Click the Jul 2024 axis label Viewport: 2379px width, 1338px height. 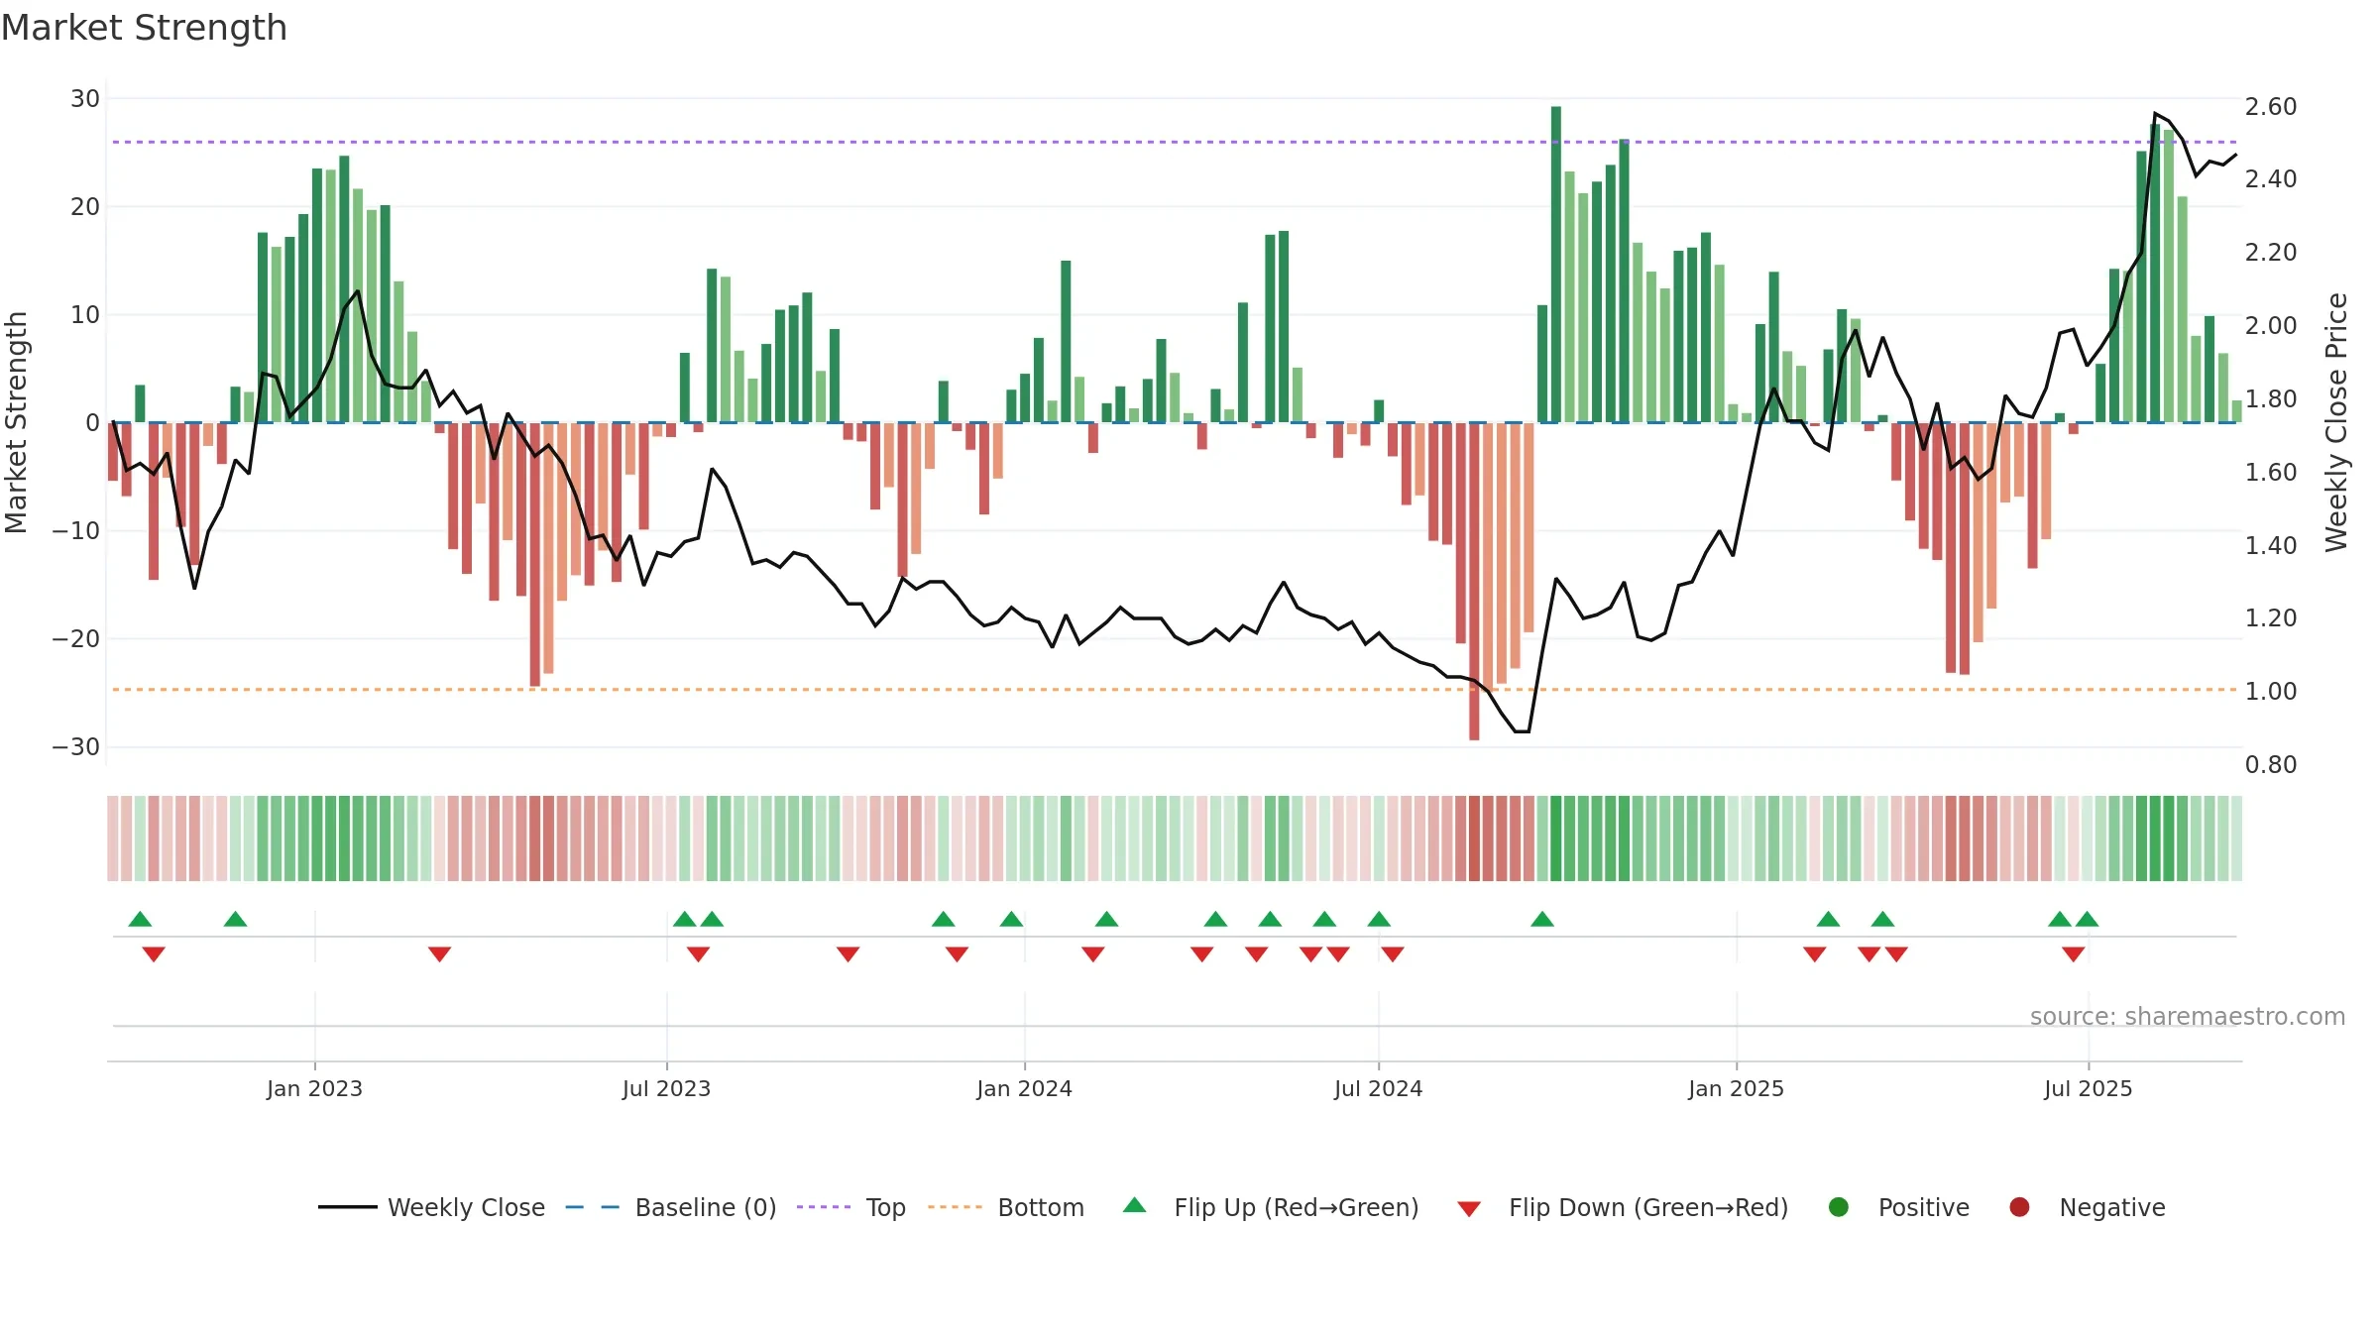point(1378,1089)
